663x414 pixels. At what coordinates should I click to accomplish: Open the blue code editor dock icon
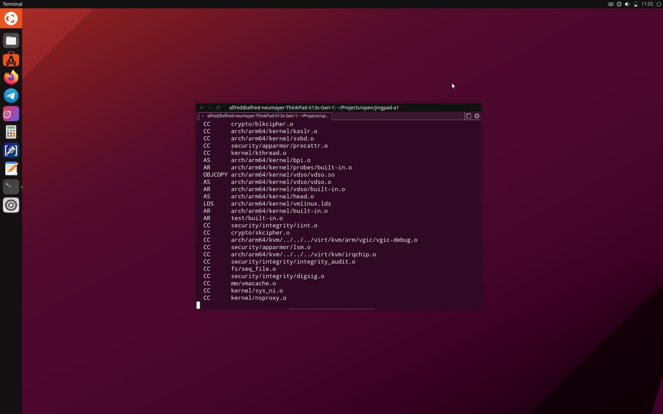click(x=11, y=150)
